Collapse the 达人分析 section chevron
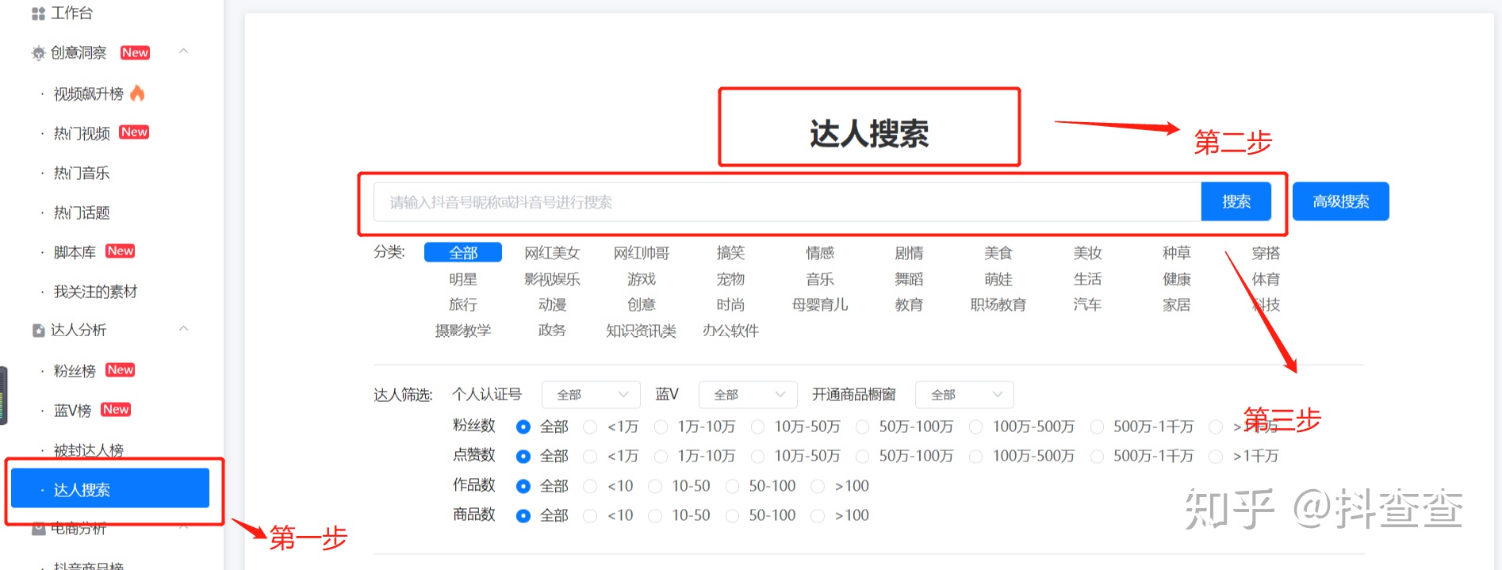1502x570 pixels. pos(184,329)
